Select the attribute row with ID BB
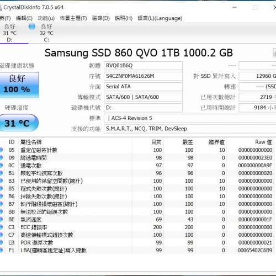 [137, 212]
